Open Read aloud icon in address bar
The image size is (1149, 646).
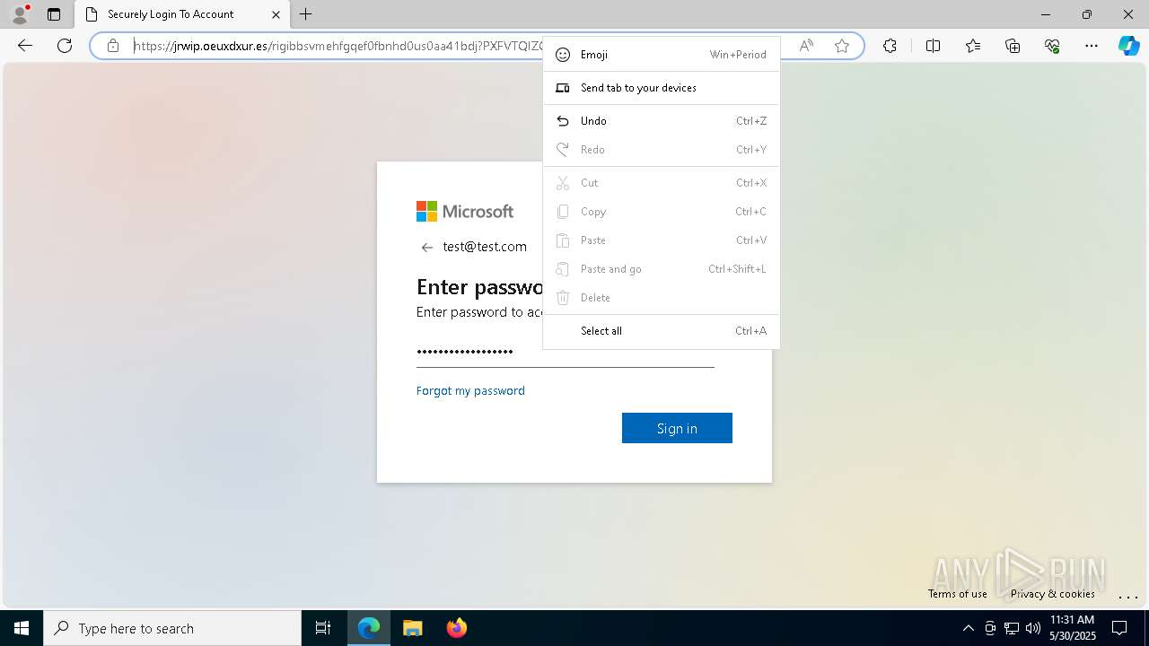[x=806, y=46]
